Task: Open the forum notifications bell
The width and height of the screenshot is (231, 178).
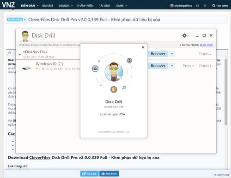Action: point(205,6)
